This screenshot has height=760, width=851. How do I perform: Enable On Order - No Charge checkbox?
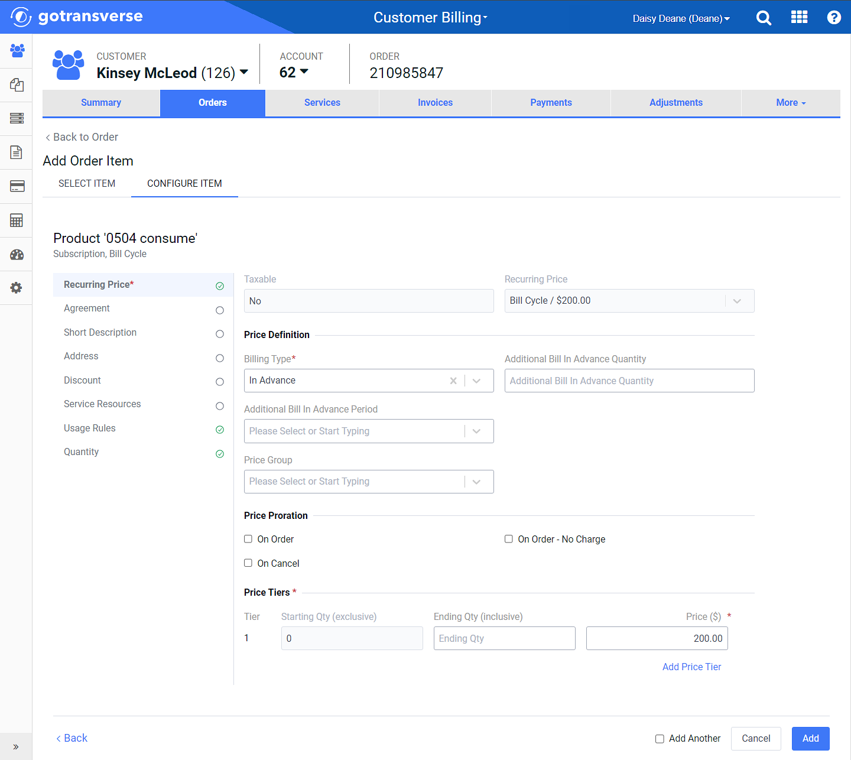[x=508, y=539]
